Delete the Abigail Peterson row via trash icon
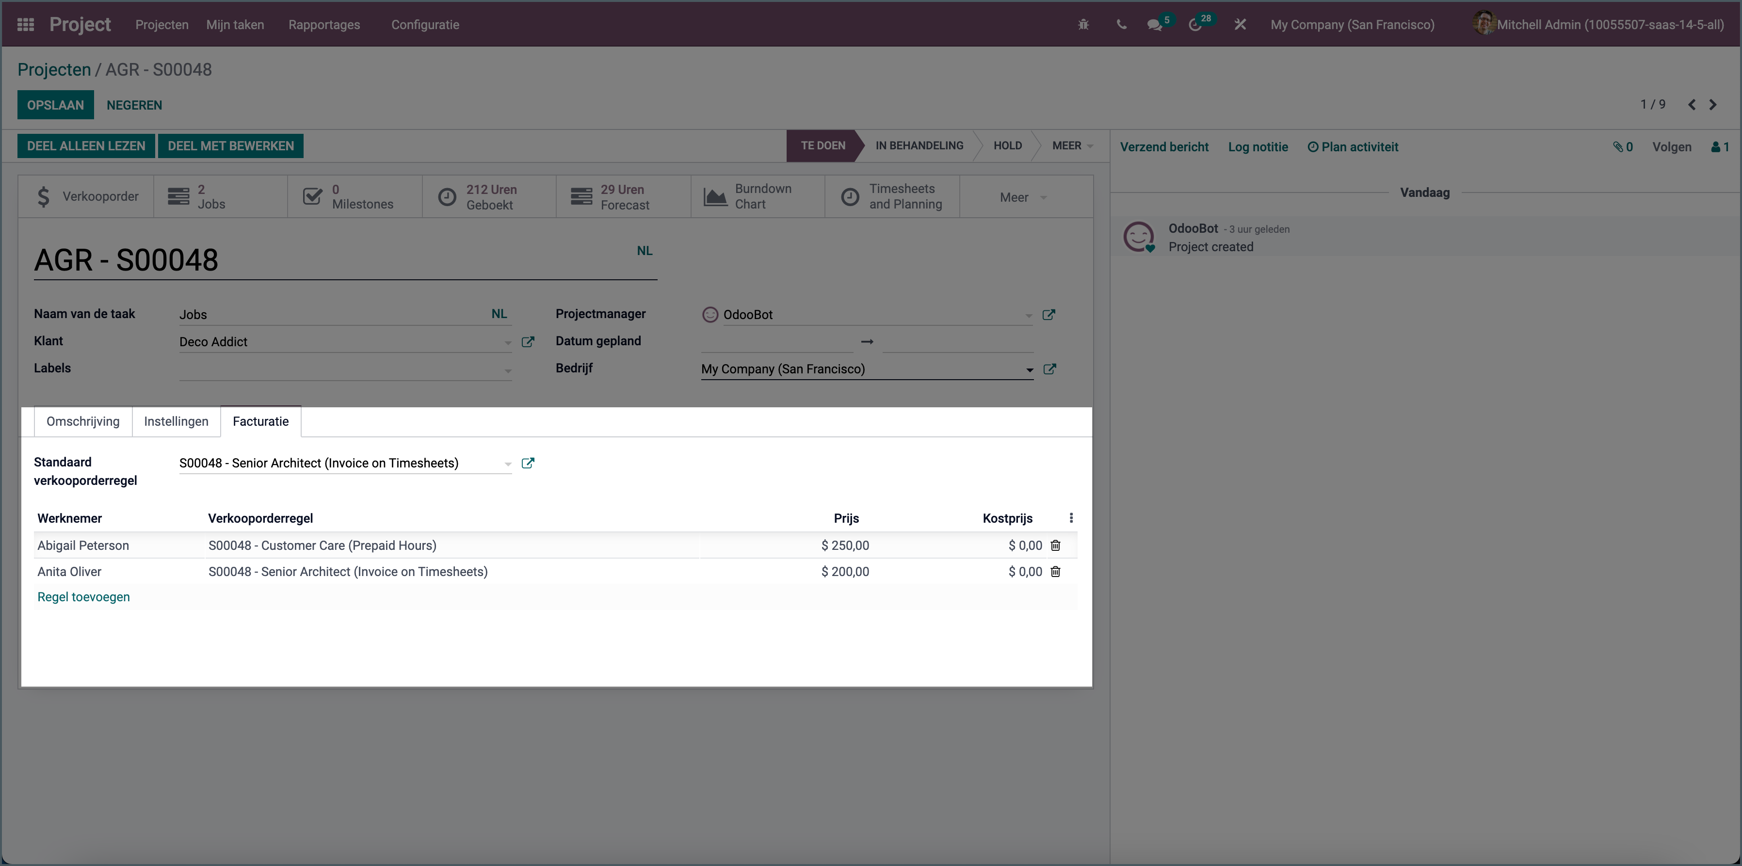 [x=1056, y=545]
